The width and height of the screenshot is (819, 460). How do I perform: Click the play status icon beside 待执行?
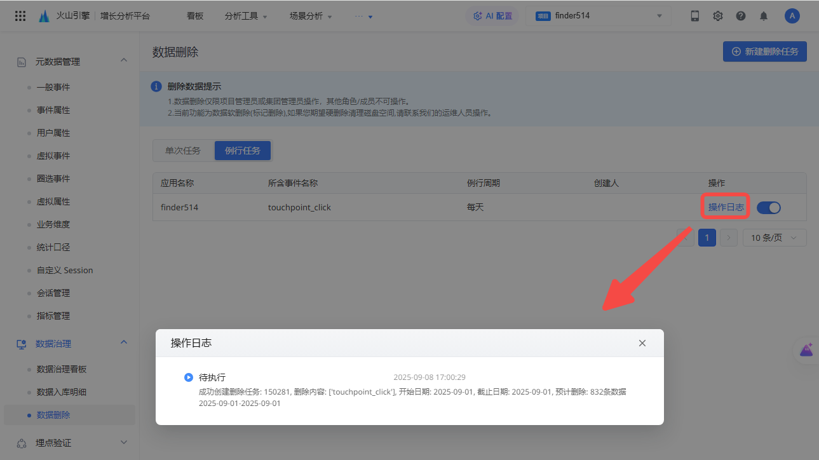pos(189,377)
